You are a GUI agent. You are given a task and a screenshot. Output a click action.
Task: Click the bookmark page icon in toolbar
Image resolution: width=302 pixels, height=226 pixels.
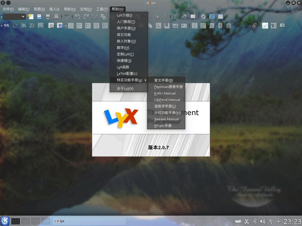coord(167,26)
